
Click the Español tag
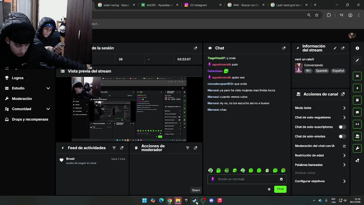click(338, 71)
